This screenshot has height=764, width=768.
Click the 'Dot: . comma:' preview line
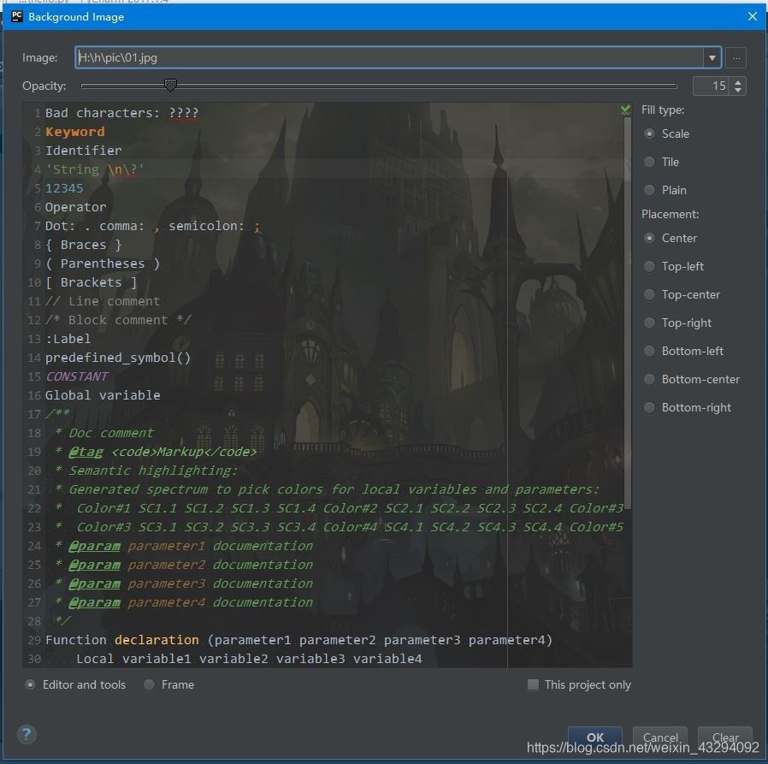pos(152,226)
